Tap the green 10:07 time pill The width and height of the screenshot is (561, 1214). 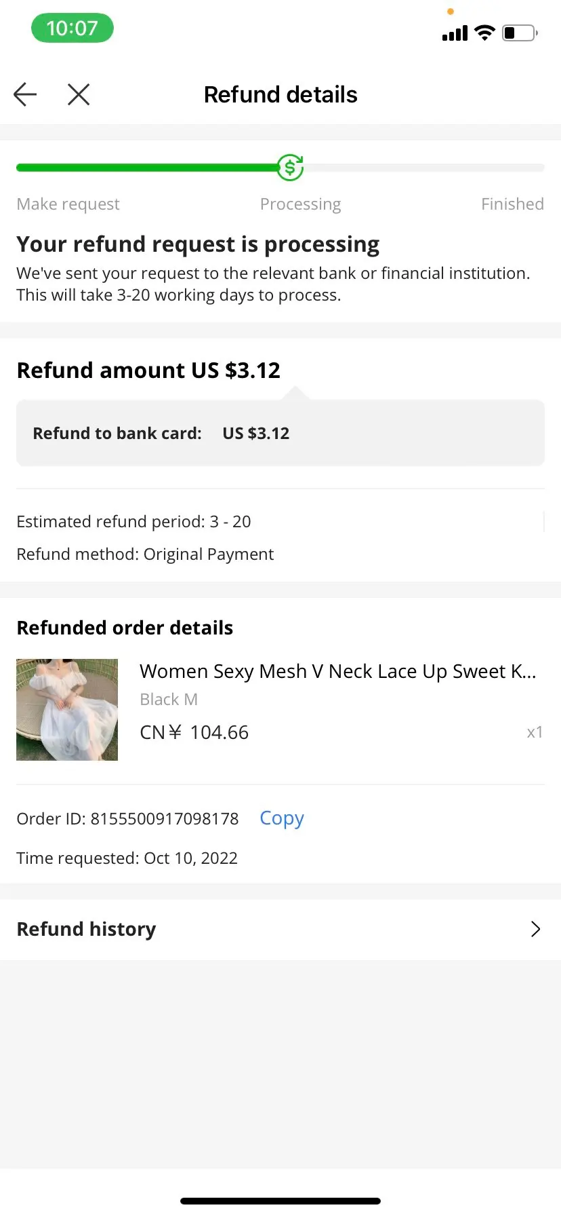[x=72, y=29]
